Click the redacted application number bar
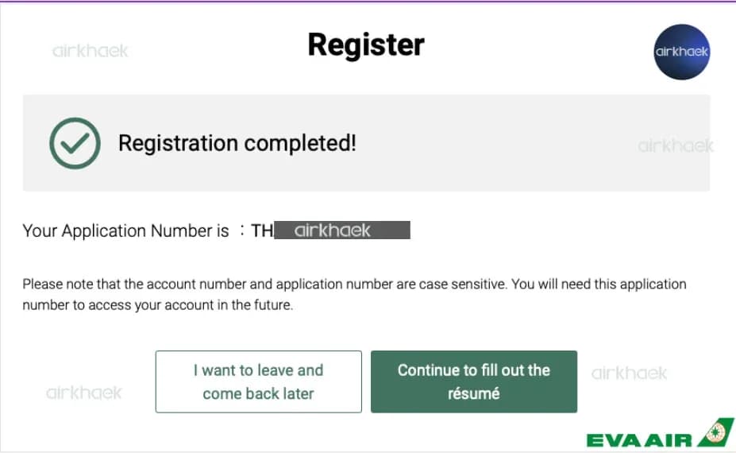 [342, 230]
